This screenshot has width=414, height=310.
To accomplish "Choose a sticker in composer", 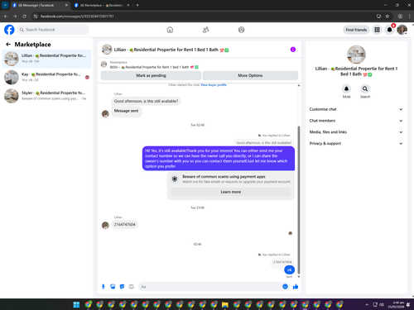I will click(122, 287).
